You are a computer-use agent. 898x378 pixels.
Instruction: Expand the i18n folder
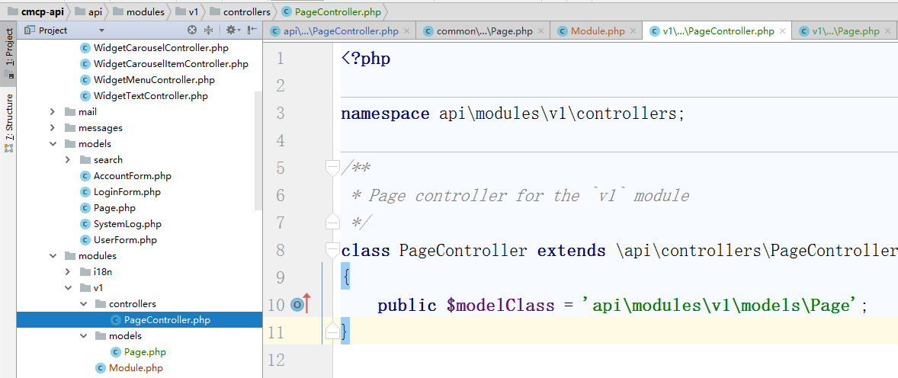tap(68, 271)
